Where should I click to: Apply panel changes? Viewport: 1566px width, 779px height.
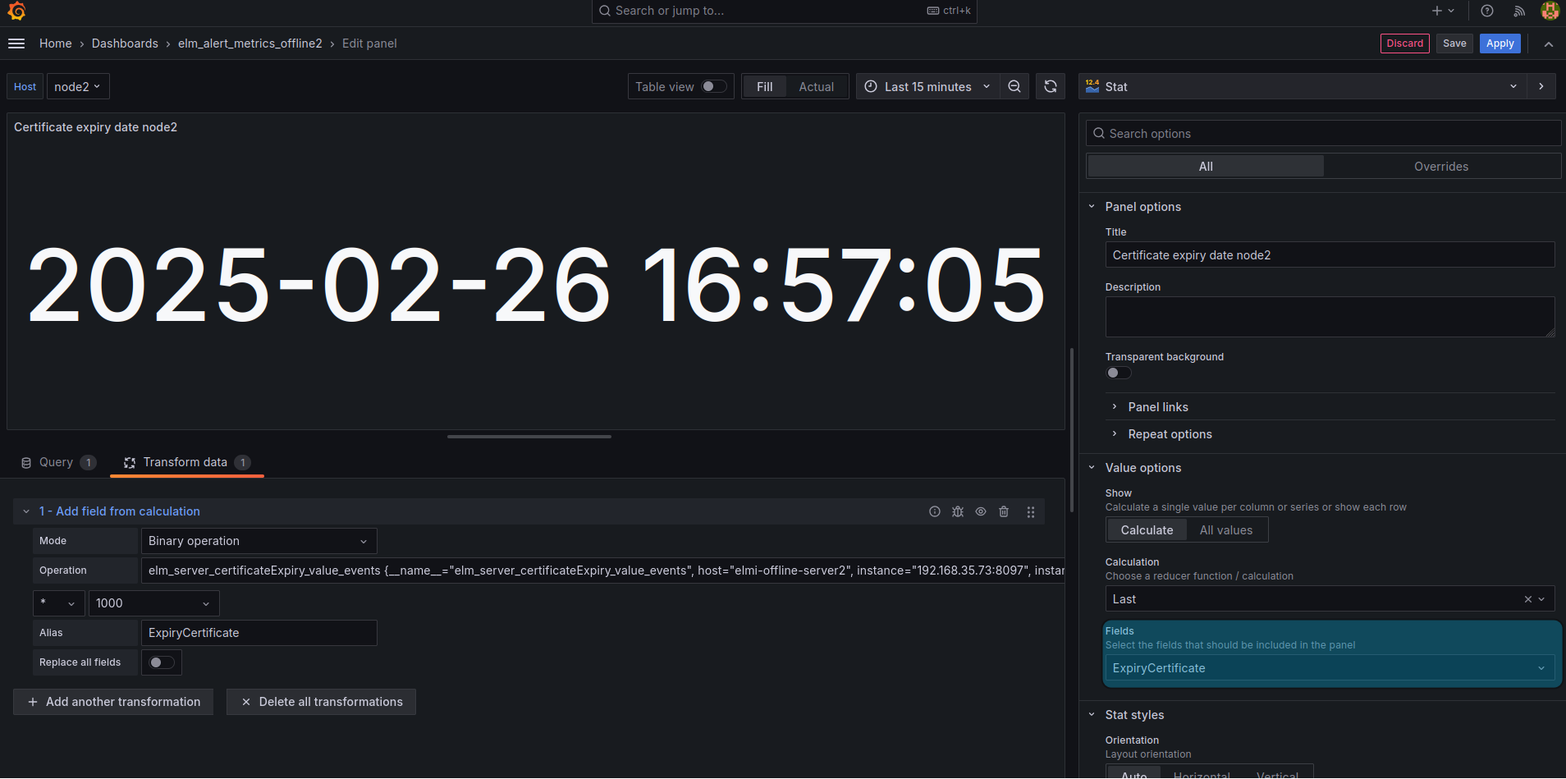1500,44
